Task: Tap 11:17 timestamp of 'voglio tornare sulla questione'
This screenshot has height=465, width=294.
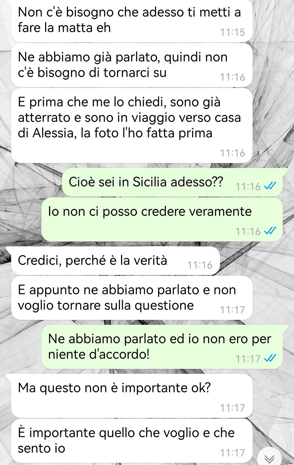Action: coord(232,310)
